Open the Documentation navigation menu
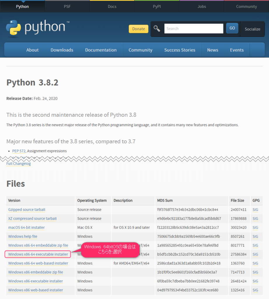Image resolution: width=269 pixels, height=299 pixels. tap(101, 50)
